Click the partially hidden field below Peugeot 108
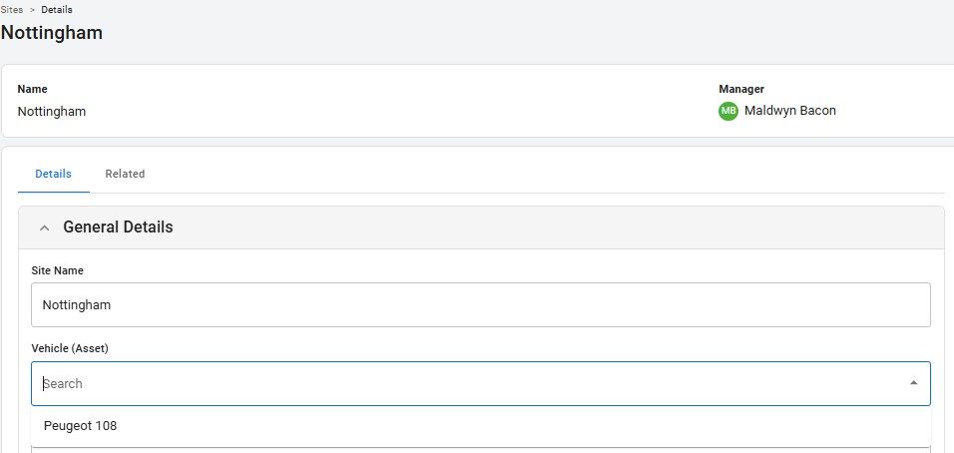The width and height of the screenshot is (954, 453). [x=480, y=450]
